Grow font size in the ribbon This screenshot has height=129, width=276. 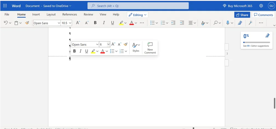(78, 23)
